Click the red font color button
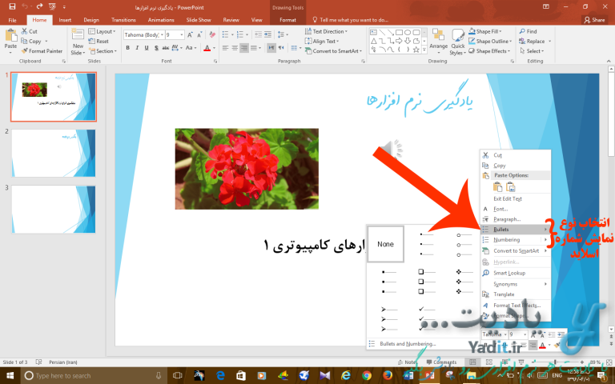Viewport: 615px width, 384px height. 207,48
